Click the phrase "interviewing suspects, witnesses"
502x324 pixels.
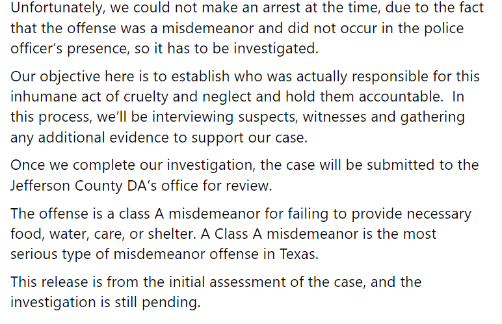259,117
